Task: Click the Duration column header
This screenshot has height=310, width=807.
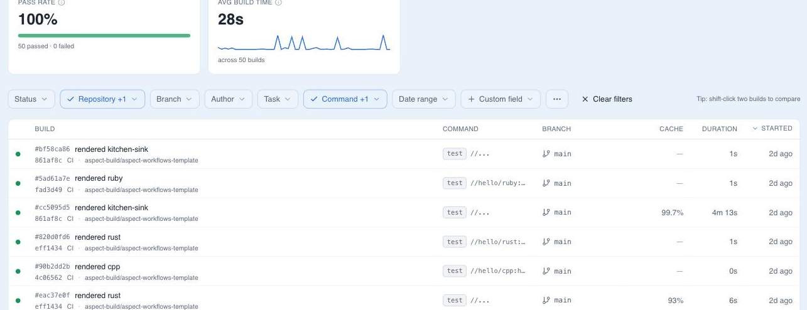Action: pos(720,129)
